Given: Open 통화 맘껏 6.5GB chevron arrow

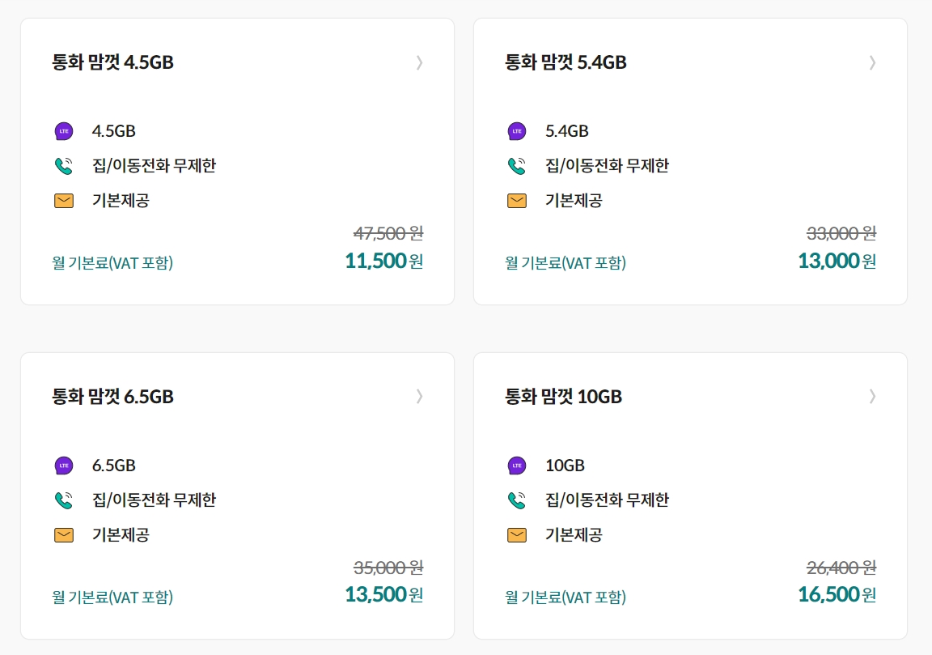Looking at the screenshot, I should tap(419, 397).
